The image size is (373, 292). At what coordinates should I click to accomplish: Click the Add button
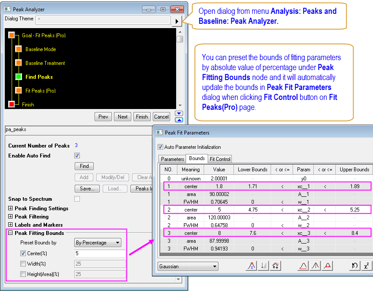pos(84,177)
